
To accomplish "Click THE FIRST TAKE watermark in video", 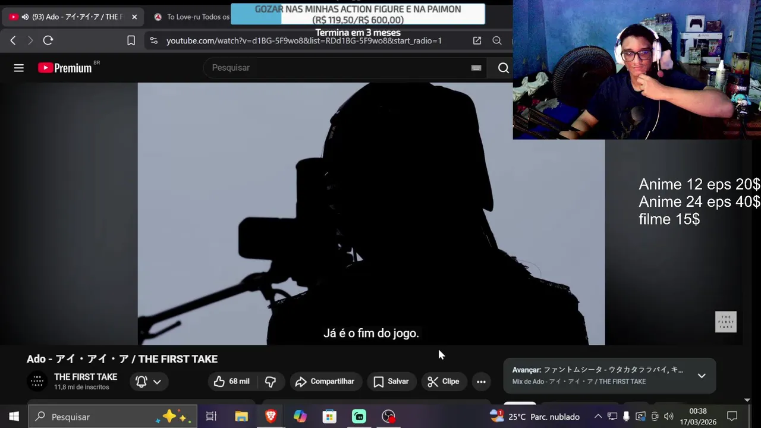I will coord(726,322).
